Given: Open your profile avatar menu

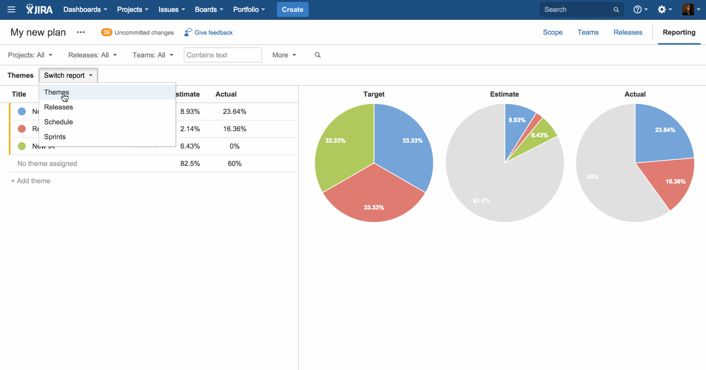Looking at the screenshot, I should click(x=689, y=9).
